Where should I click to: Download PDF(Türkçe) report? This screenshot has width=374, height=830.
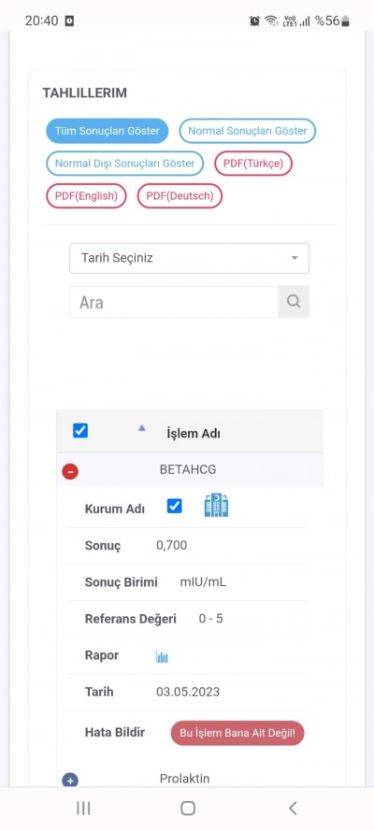(x=253, y=164)
